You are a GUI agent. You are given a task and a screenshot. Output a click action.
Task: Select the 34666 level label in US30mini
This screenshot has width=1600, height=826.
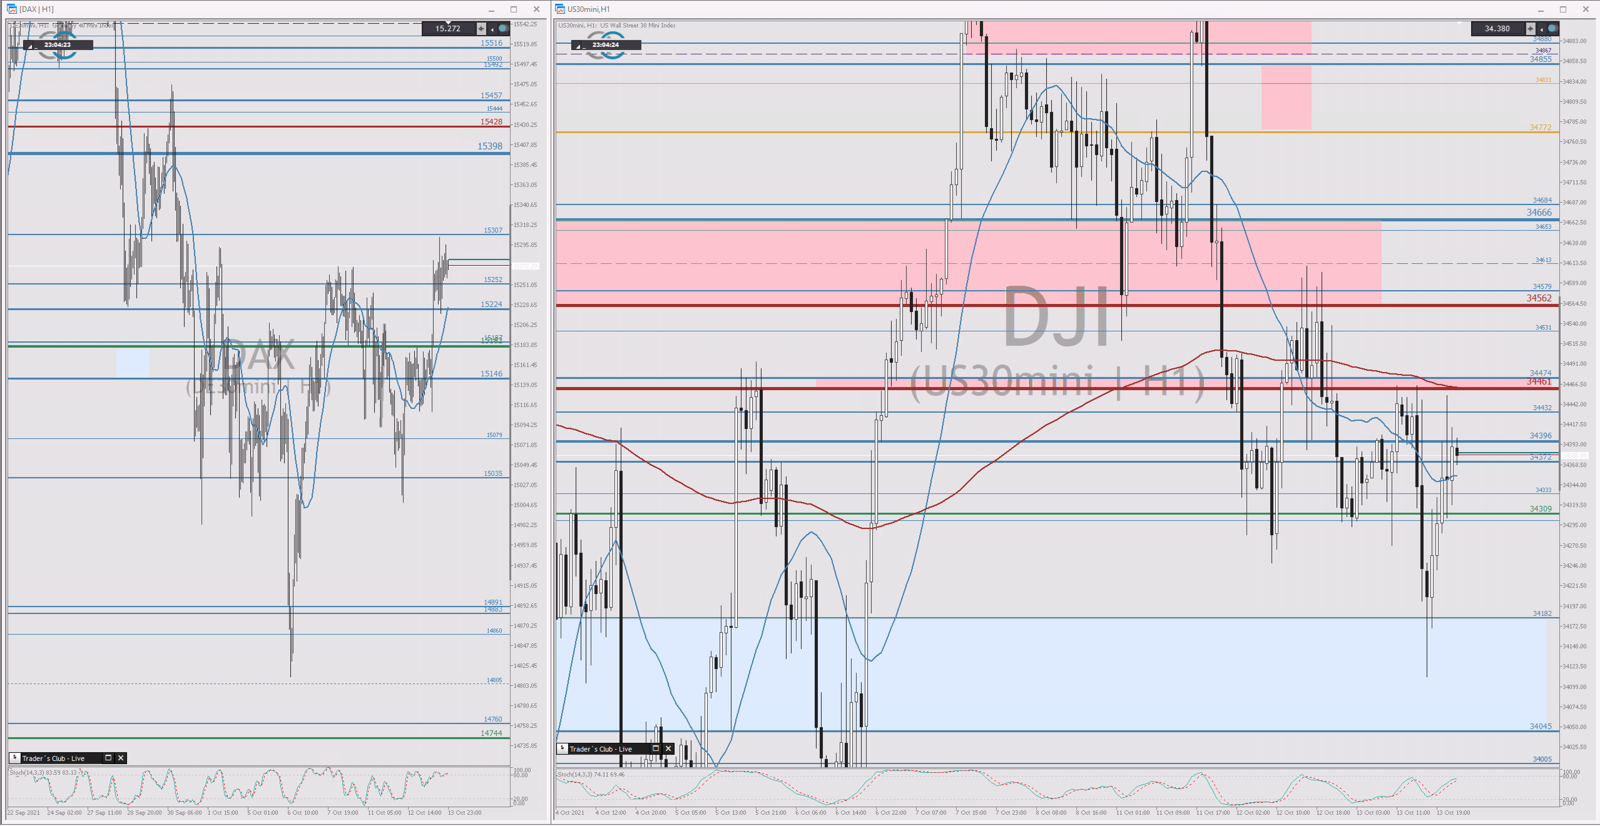point(1539,212)
